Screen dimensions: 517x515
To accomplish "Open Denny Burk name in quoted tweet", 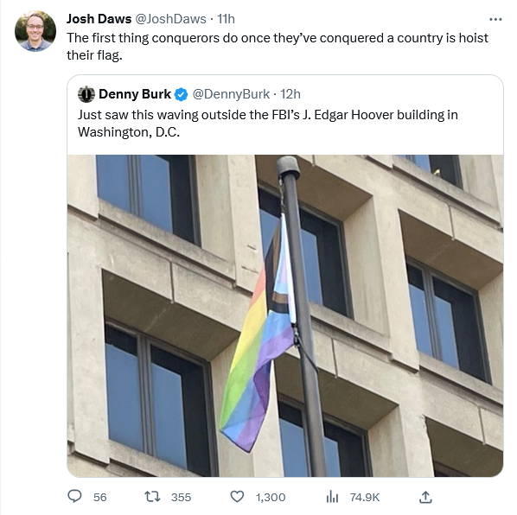I will click(x=135, y=94).
